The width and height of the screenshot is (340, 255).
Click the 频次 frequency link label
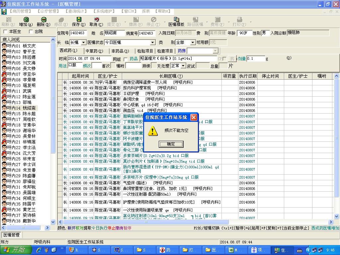[87, 66]
